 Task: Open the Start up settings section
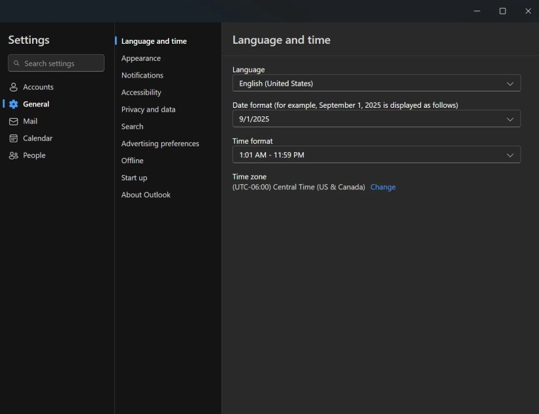[134, 178]
